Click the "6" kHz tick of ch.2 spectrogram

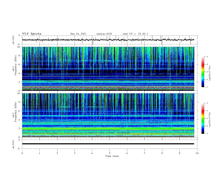20,111
